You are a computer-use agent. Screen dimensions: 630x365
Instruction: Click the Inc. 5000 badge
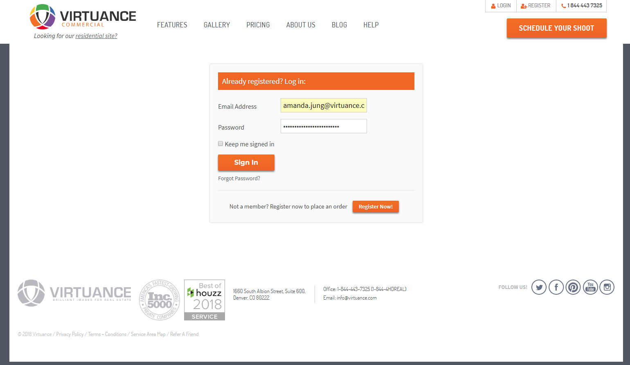pos(160,300)
